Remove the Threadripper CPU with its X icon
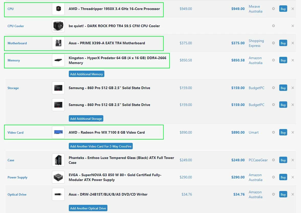The width and height of the screenshot is (301, 213). pyautogui.click(x=293, y=9)
